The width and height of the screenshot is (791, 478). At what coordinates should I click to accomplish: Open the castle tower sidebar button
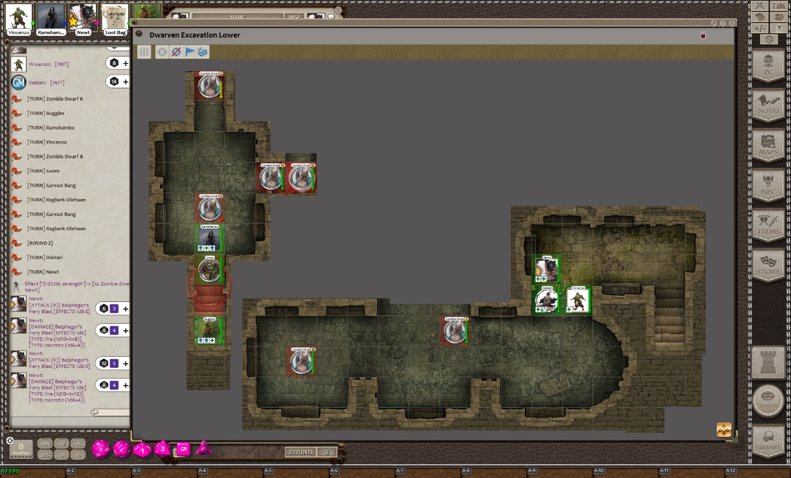(768, 363)
